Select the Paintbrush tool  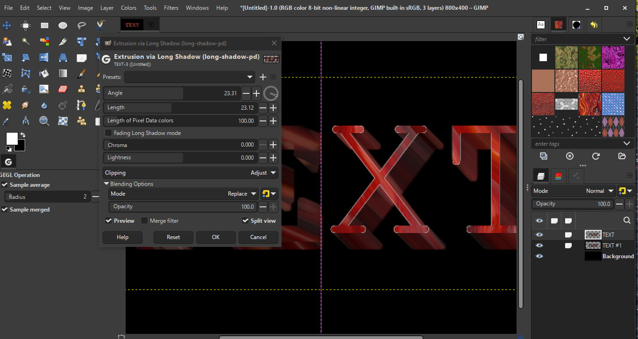click(82, 73)
